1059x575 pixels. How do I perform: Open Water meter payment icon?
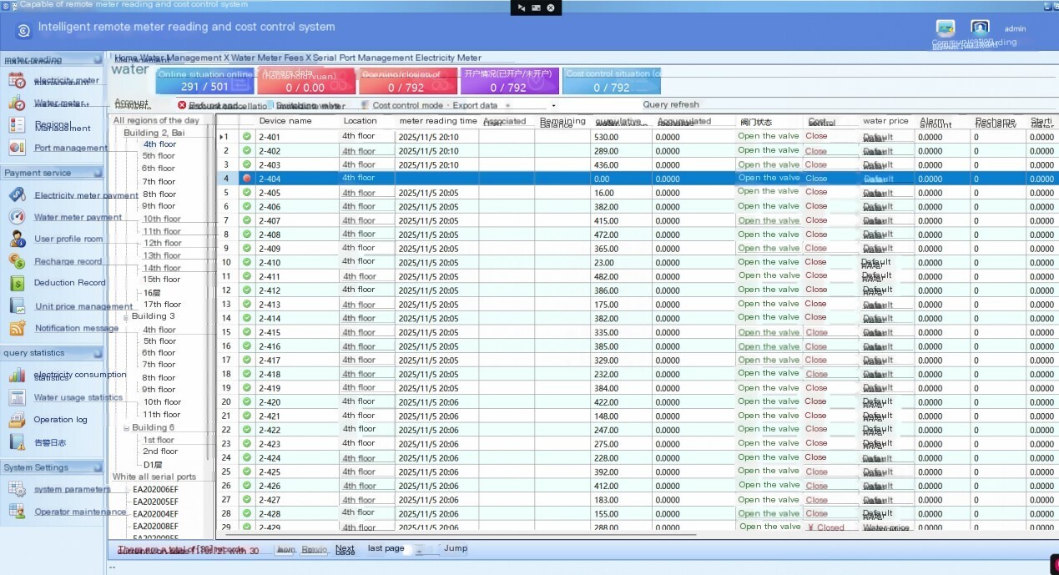click(x=17, y=217)
